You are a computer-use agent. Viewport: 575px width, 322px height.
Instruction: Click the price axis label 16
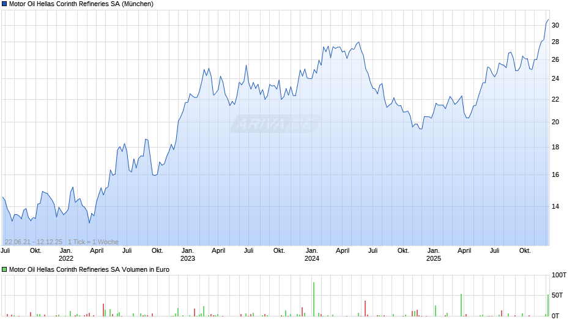pos(555,174)
